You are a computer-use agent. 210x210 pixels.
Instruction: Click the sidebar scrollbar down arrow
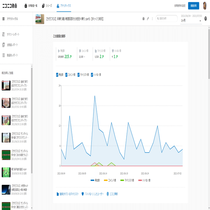[32, 208]
